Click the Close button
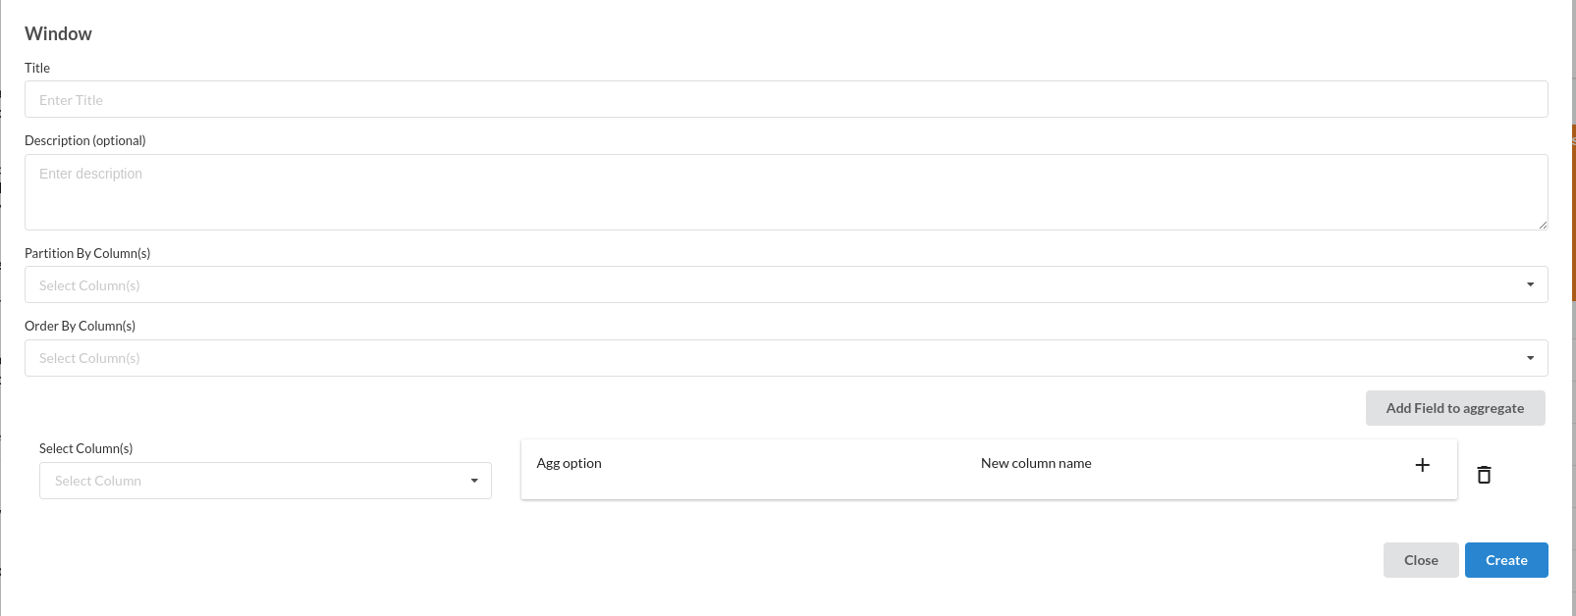This screenshot has height=616, width=1576. 1421,560
